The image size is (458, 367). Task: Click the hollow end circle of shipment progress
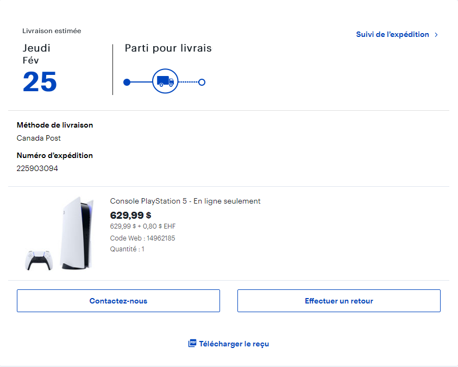(202, 83)
